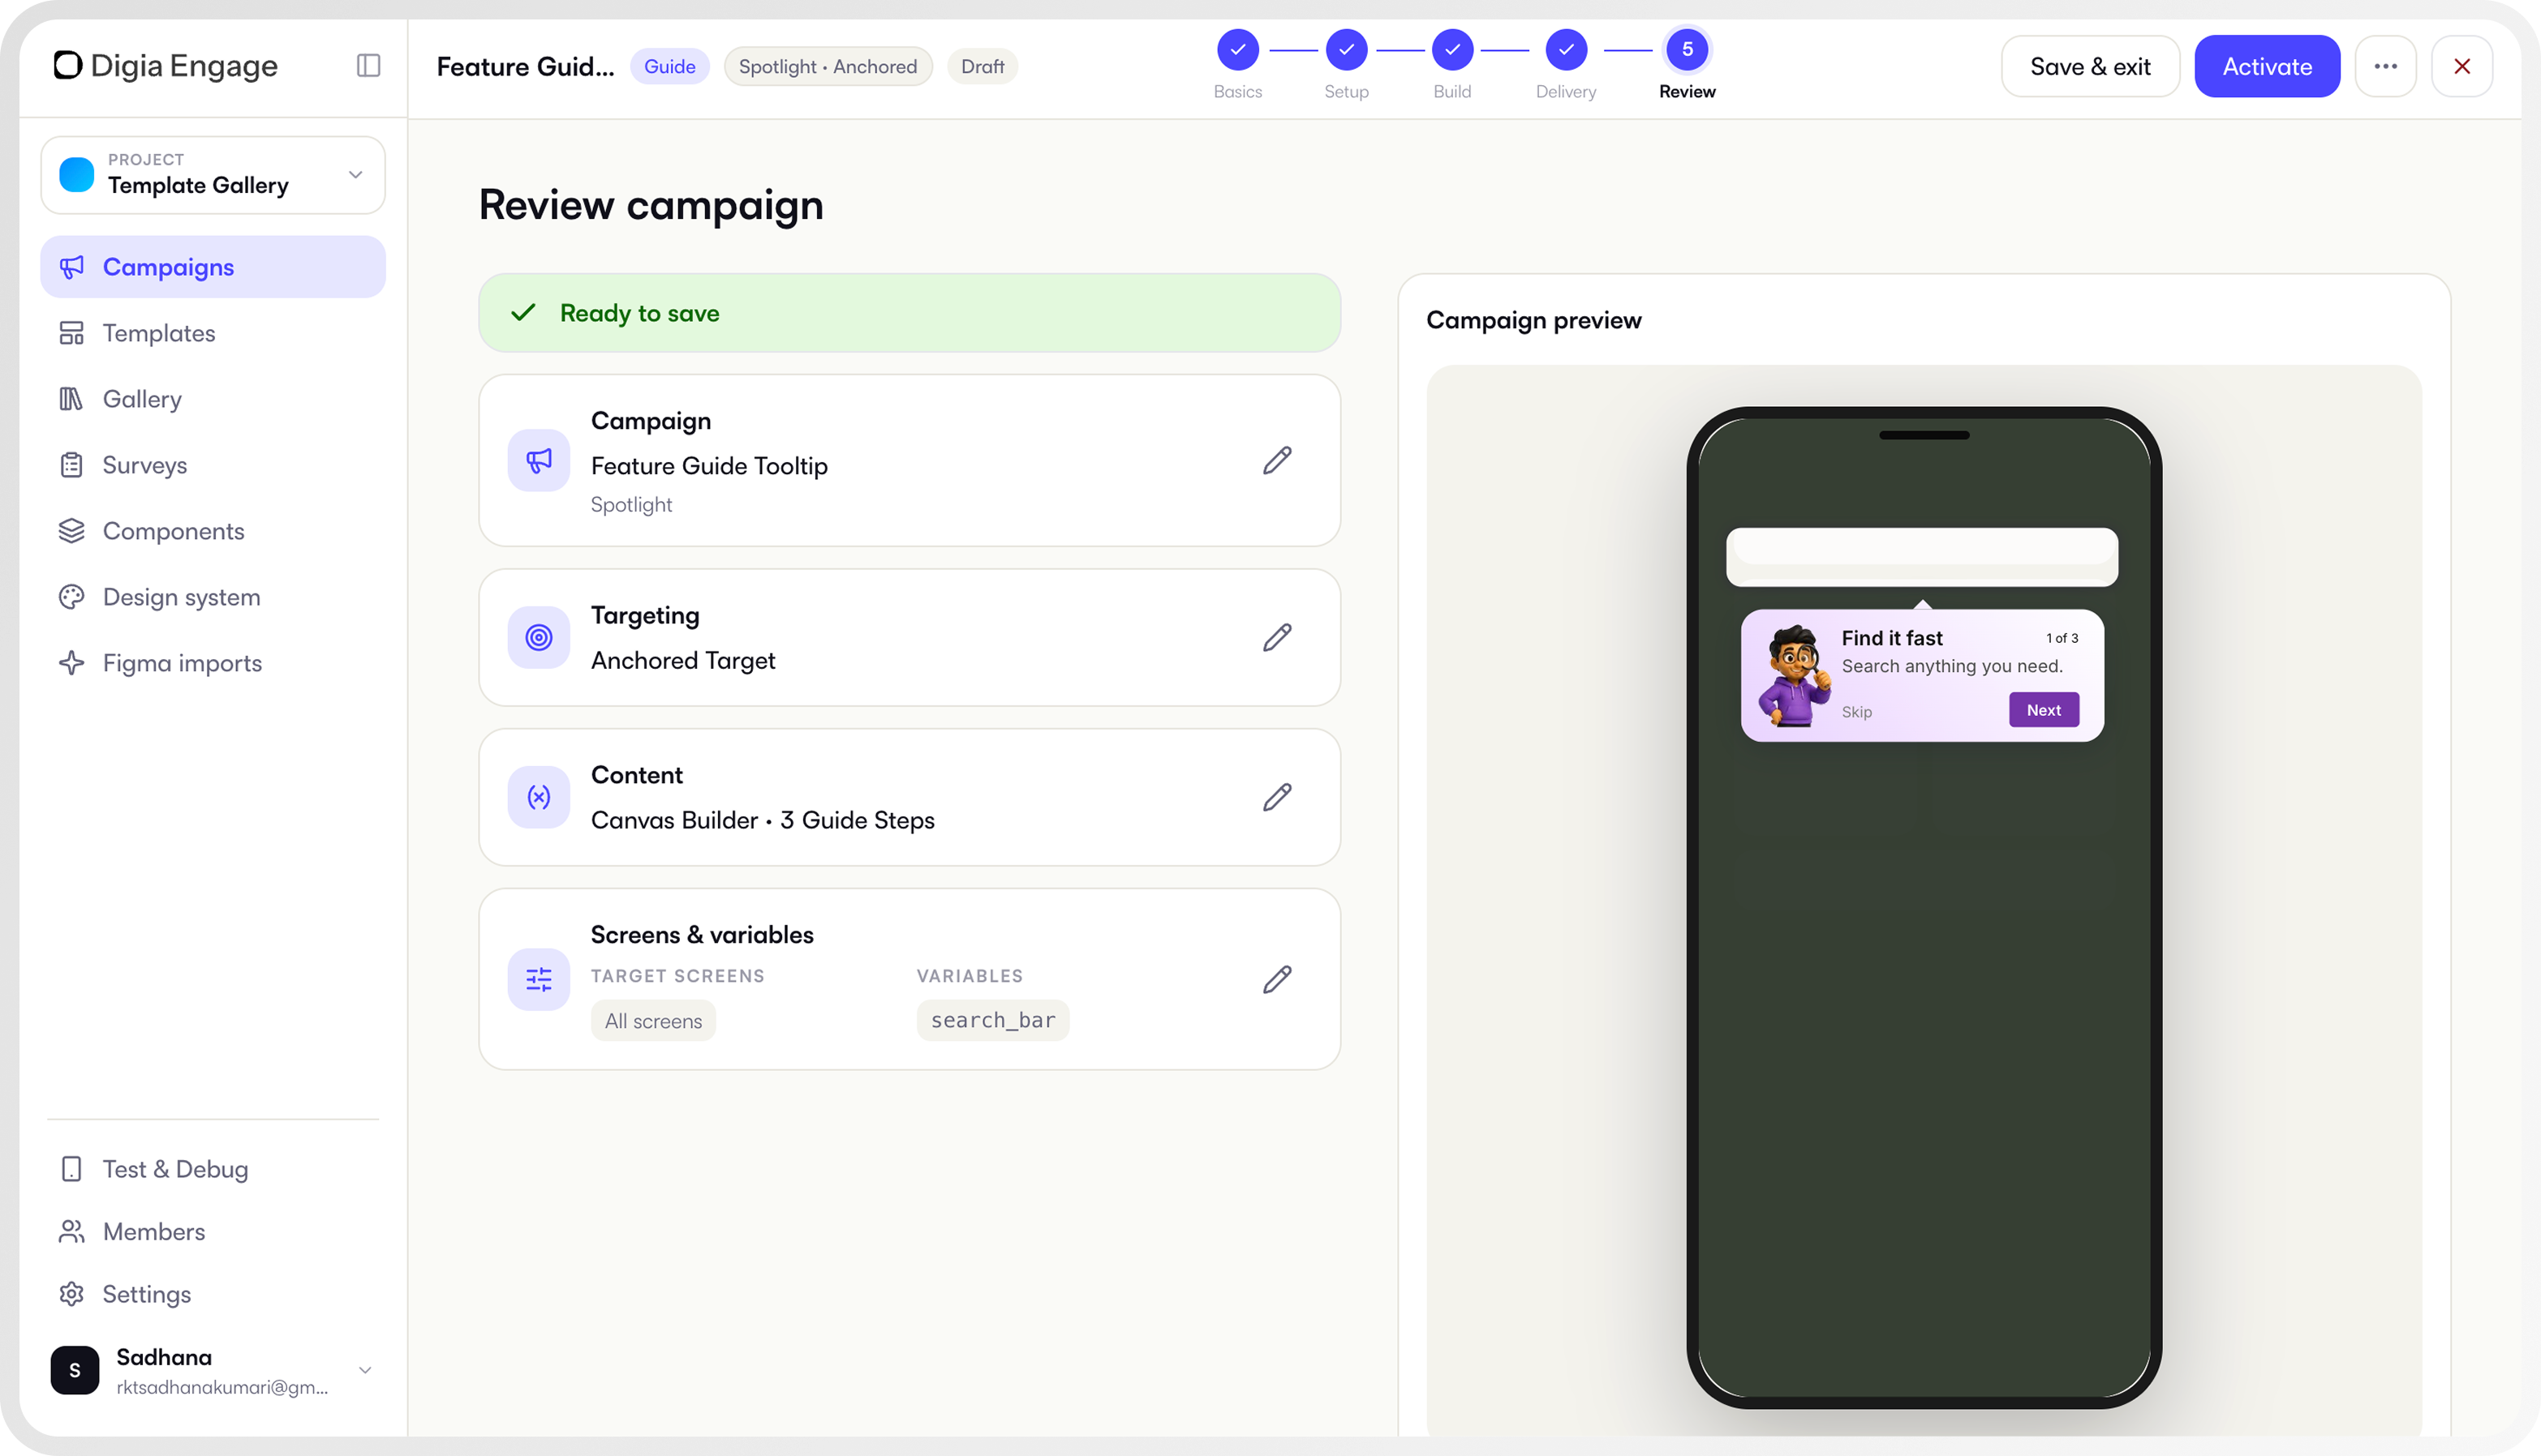This screenshot has height=1456, width=2541.
Task: Open Settings page
Action: click(213, 1294)
